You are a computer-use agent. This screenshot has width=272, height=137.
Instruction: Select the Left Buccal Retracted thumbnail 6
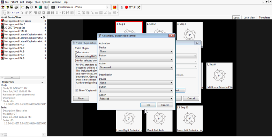click(219, 75)
